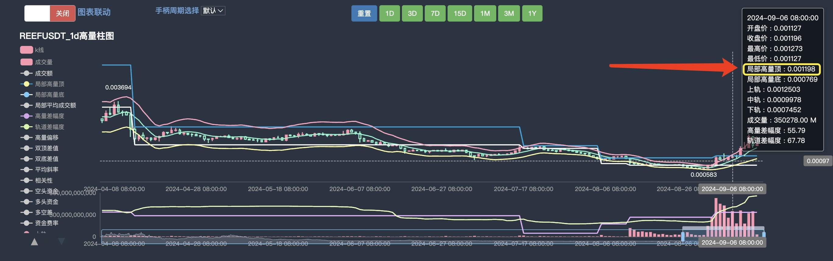
Task: Switch off the 图表联动 toggle
Action: tap(50, 13)
